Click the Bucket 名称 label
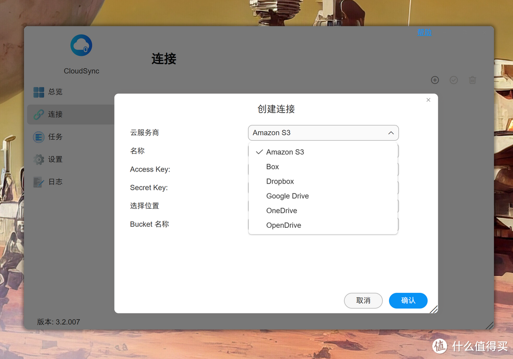The width and height of the screenshot is (513, 359). click(x=150, y=224)
